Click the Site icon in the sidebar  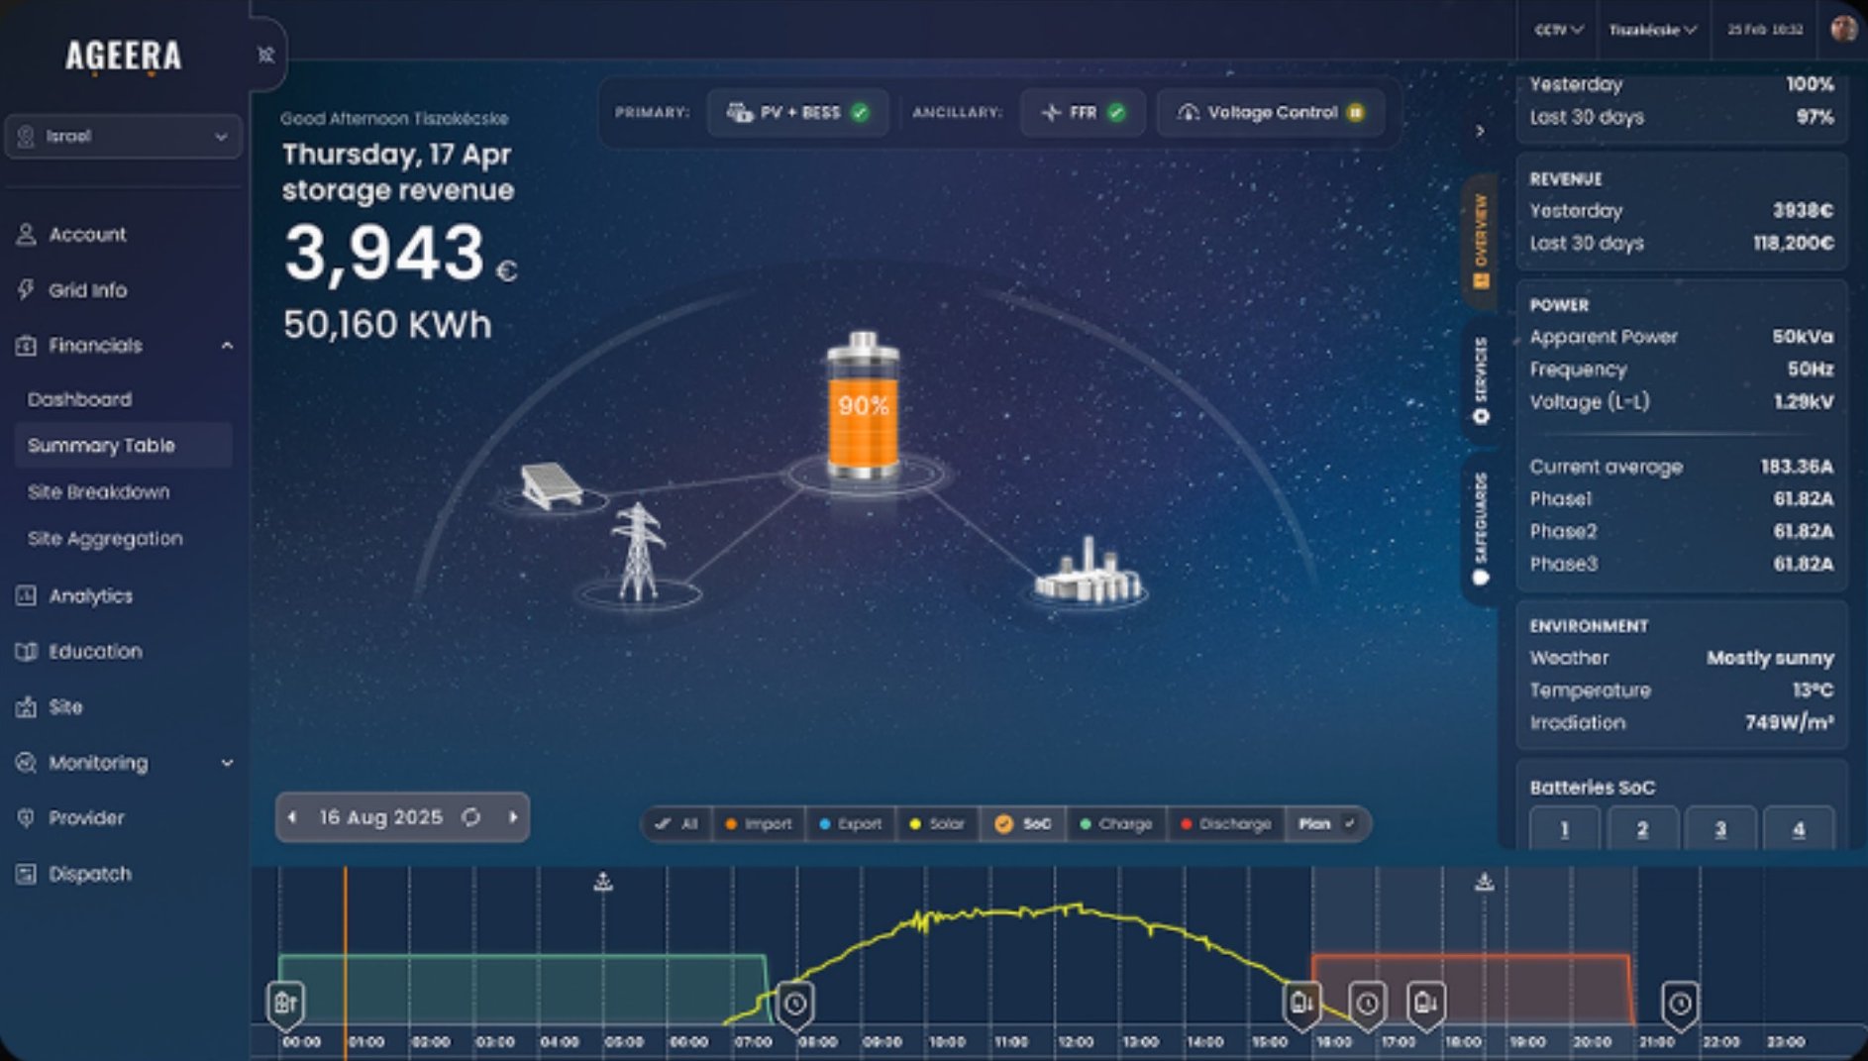click(x=26, y=707)
